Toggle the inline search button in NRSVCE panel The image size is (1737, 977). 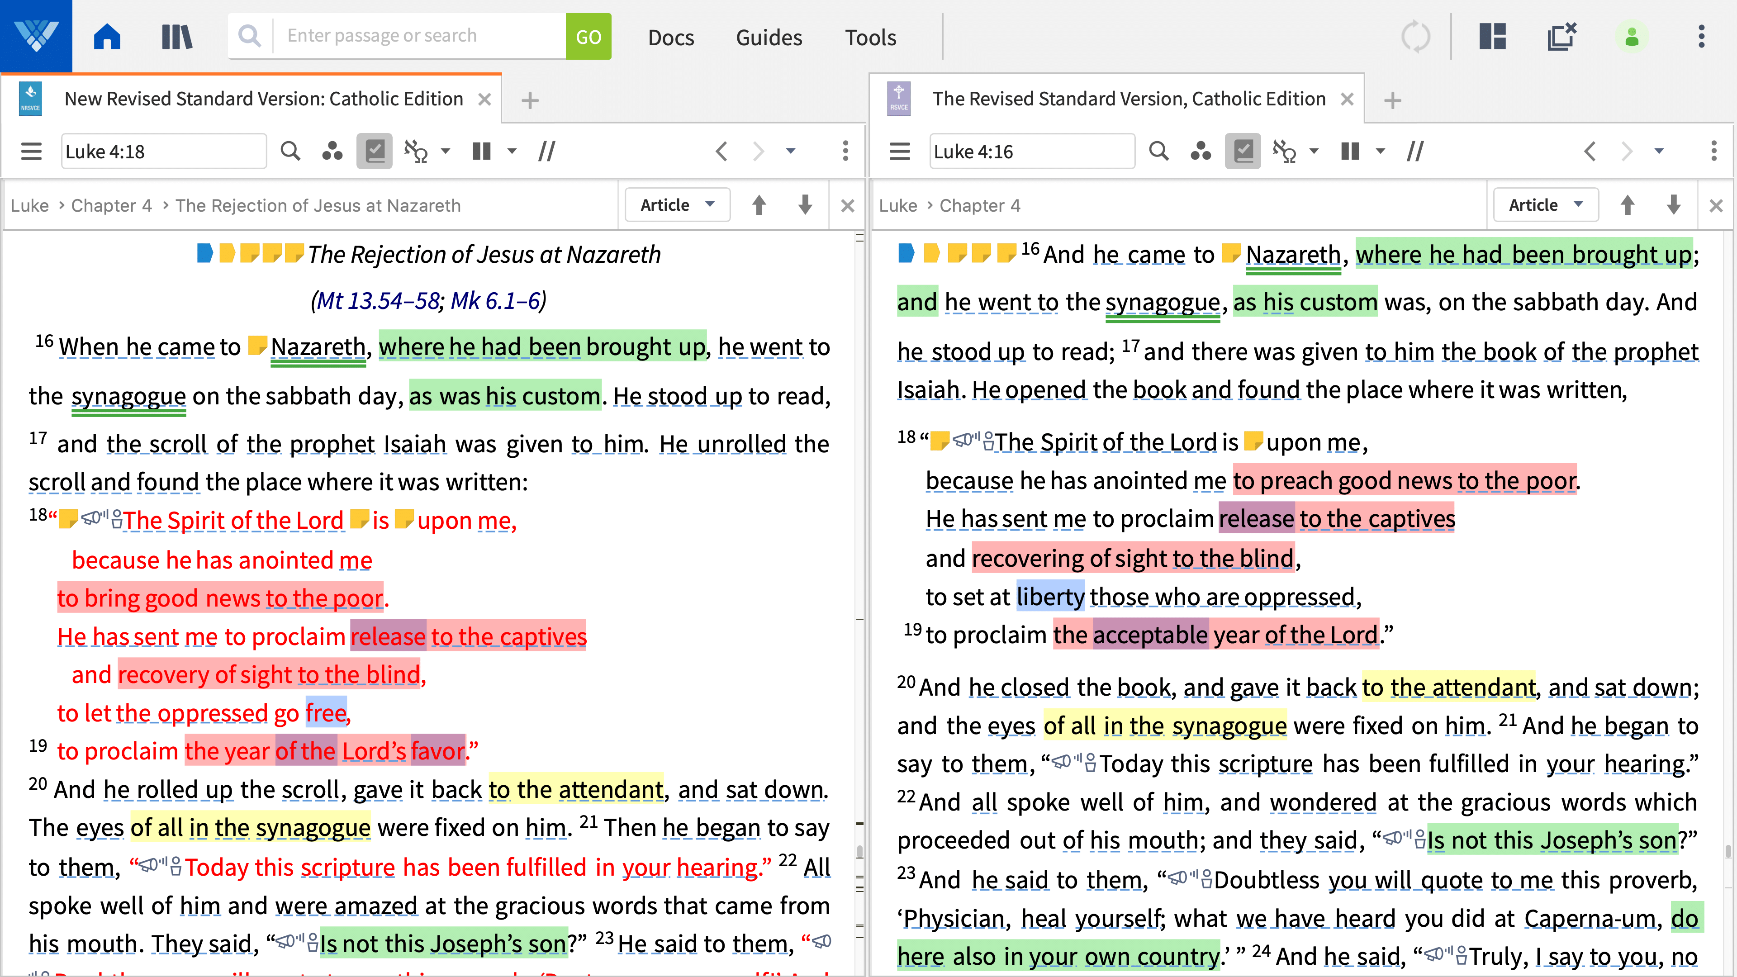pos(374,151)
